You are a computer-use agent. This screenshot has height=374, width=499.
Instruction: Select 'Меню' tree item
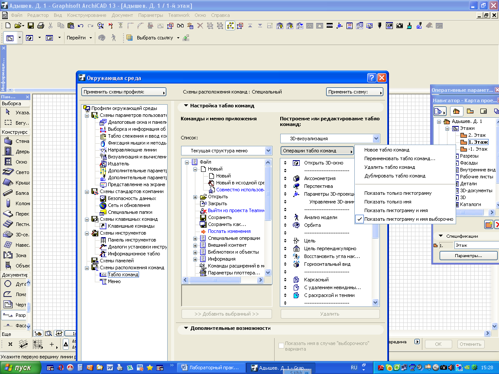pos(114,281)
